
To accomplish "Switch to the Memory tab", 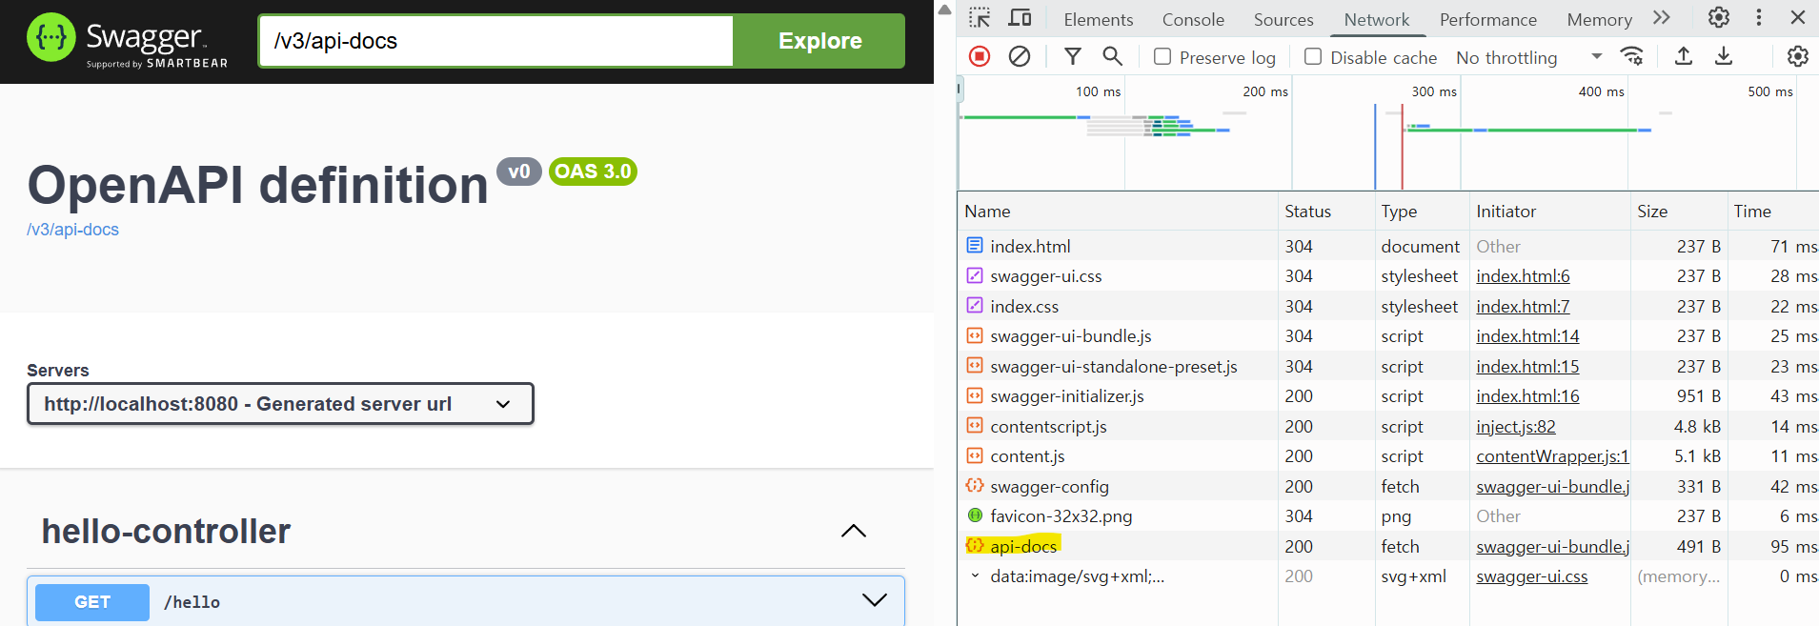I will pos(1600,19).
